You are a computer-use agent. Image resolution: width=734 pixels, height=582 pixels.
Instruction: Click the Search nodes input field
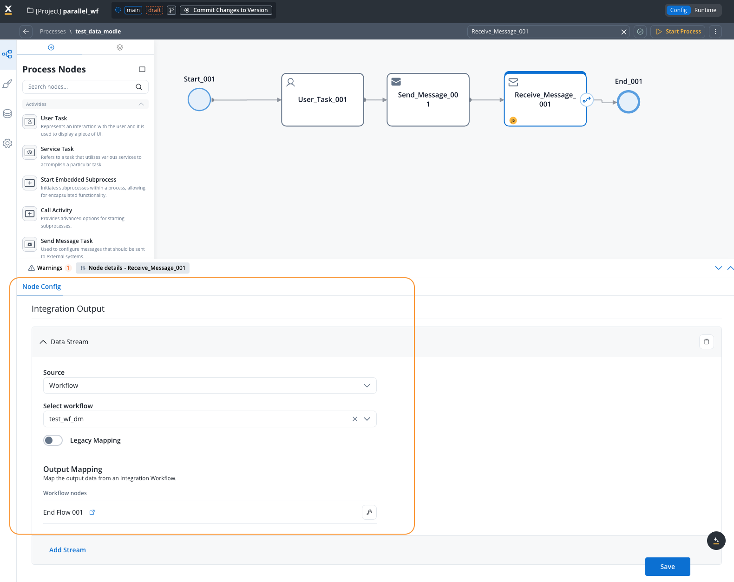pos(79,87)
